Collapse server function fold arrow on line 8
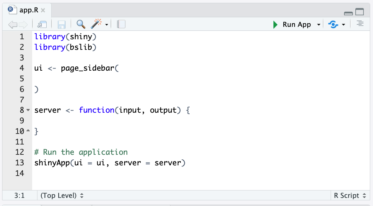373x206 pixels. 28,110
